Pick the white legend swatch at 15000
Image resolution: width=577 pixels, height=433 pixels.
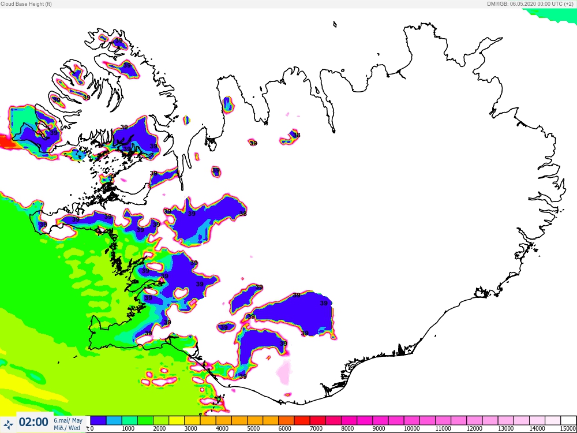click(x=568, y=420)
